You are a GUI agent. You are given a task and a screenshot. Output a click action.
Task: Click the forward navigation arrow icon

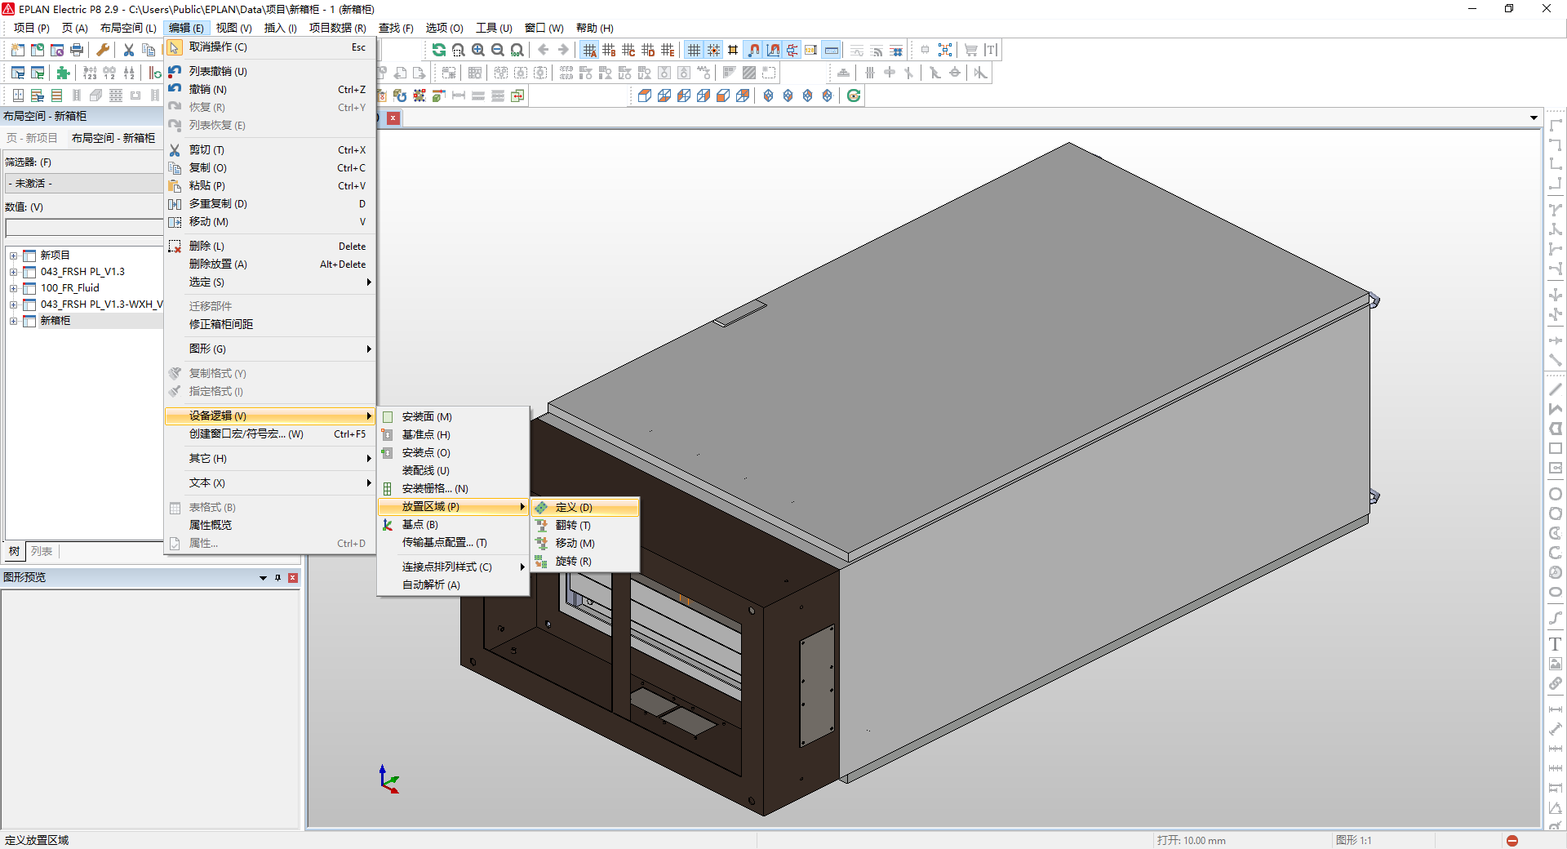point(565,50)
